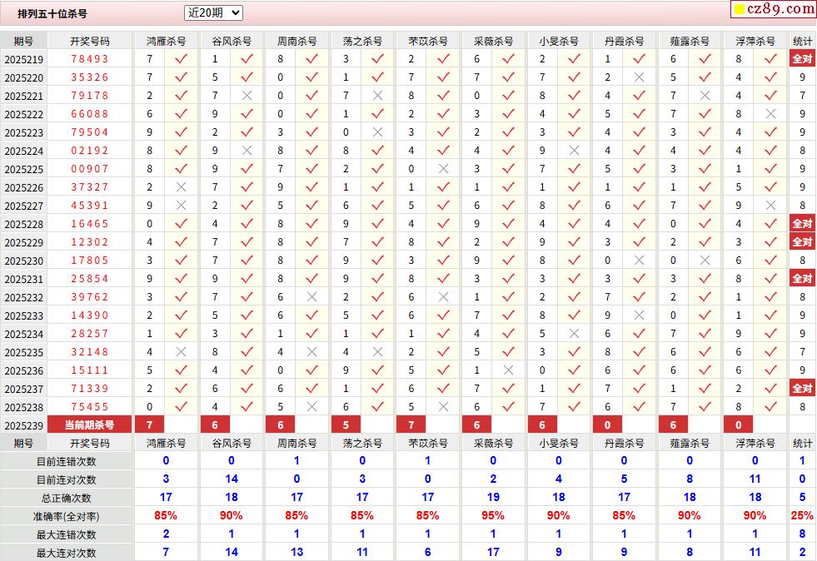Click the period number 2025239
Image resolution: width=817 pixels, height=561 pixels.
click(24, 426)
